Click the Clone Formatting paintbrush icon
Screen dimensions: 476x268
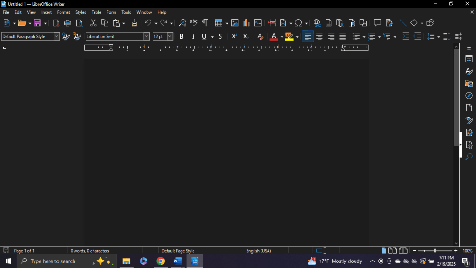[134, 23]
